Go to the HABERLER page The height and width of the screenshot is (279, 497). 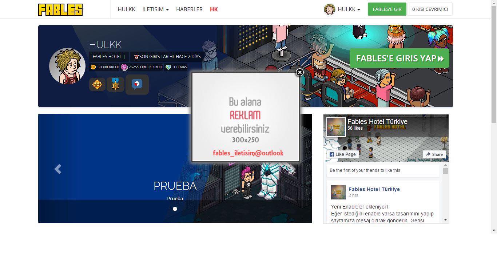(x=189, y=9)
